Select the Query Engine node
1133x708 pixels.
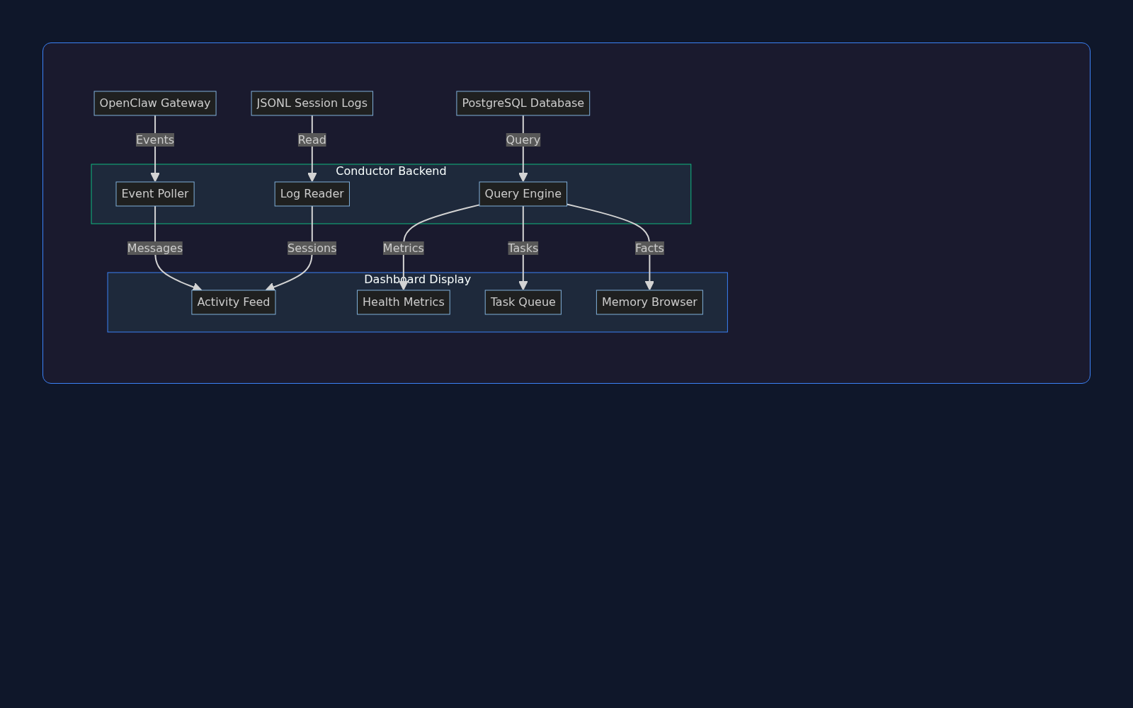click(x=523, y=194)
